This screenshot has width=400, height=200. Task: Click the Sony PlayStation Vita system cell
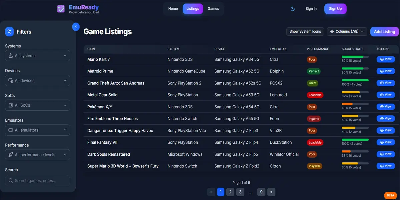tap(187, 131)
